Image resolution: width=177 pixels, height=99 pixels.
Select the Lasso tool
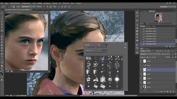tap(2, 19)
